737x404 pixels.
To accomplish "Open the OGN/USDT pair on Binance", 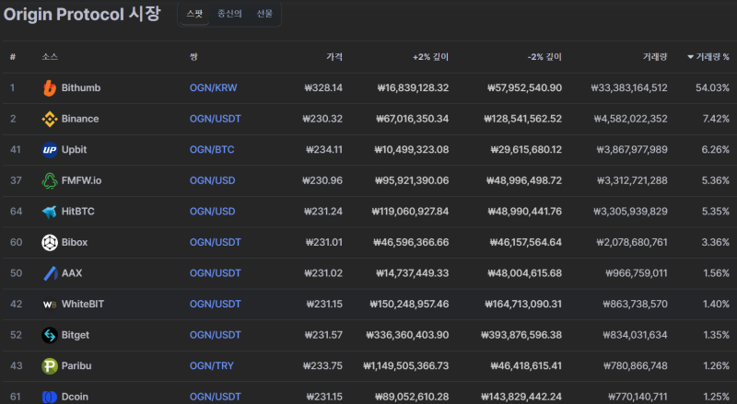I will coord(216,119).
